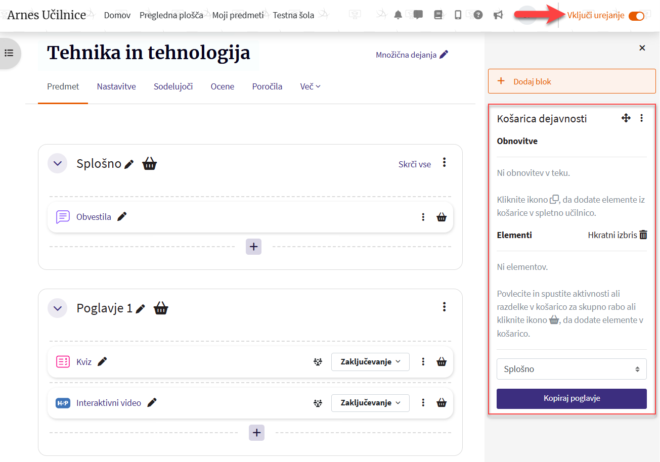
Task: Switch to the Ocene tab
Action: [223, 86]
